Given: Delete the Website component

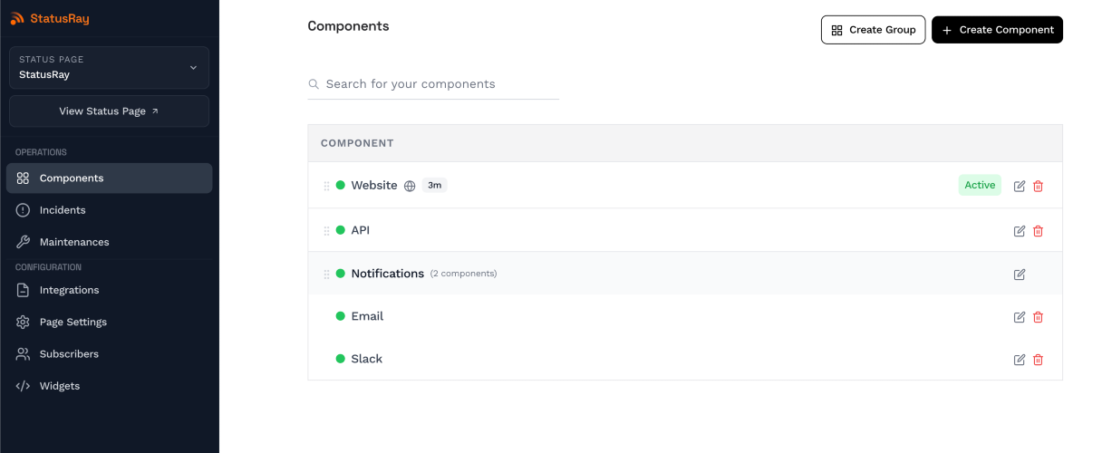Looking at the screenshot, I should [1039, 186].
